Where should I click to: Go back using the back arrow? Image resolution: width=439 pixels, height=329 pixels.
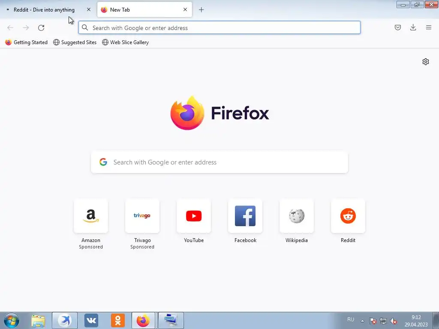(x=10, y=28)
